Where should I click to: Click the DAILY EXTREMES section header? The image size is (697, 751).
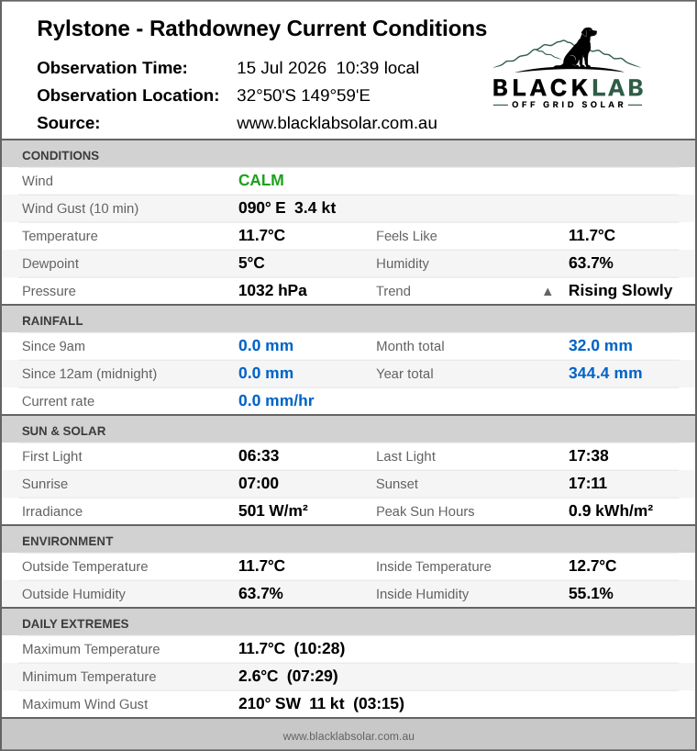pos(348,623)
